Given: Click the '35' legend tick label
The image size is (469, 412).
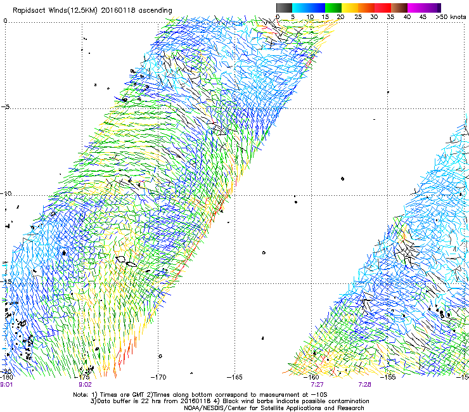Looking at the screenshot, I should click(390, 17).
